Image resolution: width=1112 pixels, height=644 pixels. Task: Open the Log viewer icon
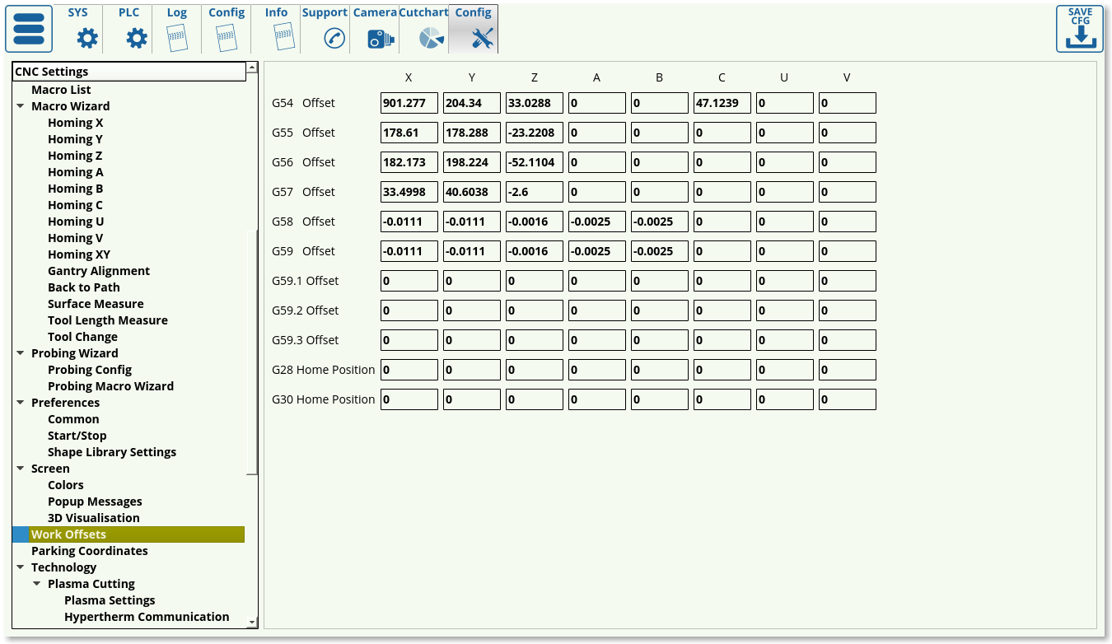tap(177, 38)
